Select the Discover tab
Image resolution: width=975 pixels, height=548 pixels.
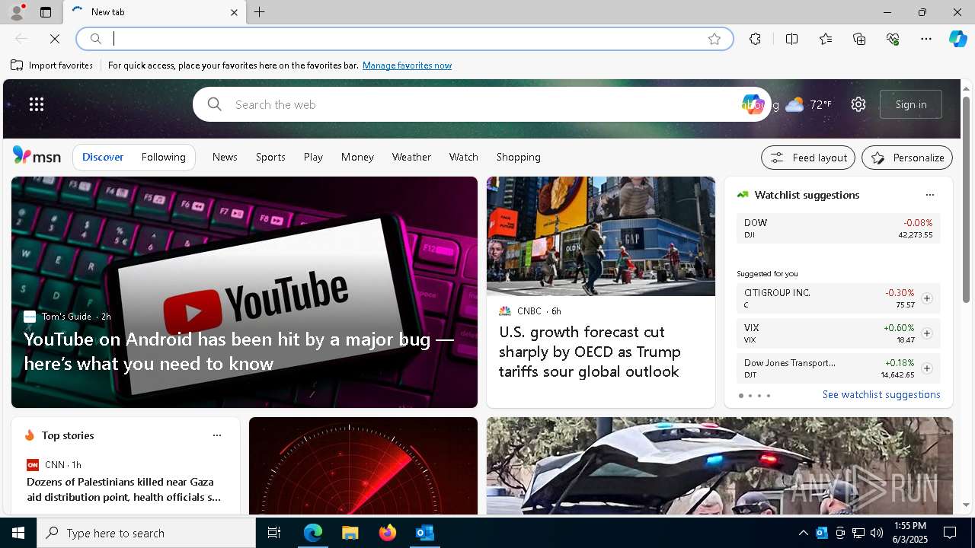pos(103,157)
